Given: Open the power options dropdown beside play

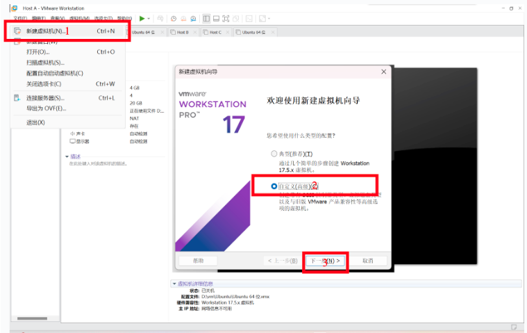Looking at the screenshot, I should click(149, 19).
